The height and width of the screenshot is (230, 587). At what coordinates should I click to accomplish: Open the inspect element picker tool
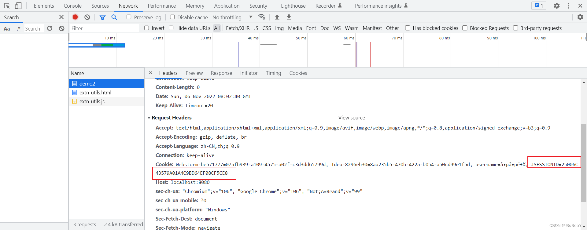click(7, 6)
